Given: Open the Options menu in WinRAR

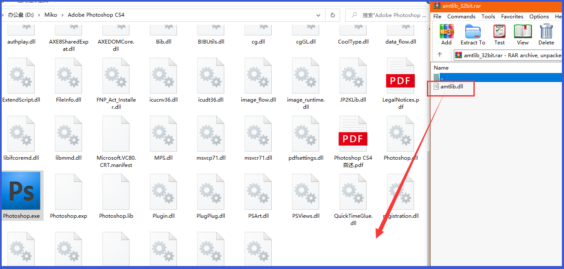Looking at the screenshot, I should [539, 16].
